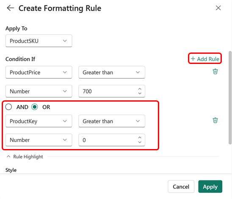The width and height of the screenshot is (232, 199).
Task: Click the Style heading
Action: 11,170
